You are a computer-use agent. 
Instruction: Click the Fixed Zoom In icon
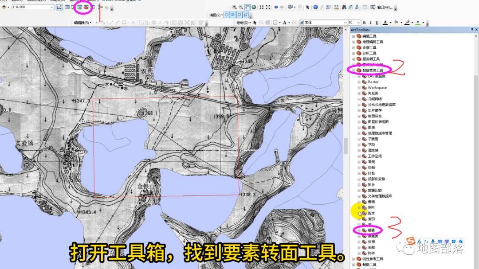click(262, 7)
